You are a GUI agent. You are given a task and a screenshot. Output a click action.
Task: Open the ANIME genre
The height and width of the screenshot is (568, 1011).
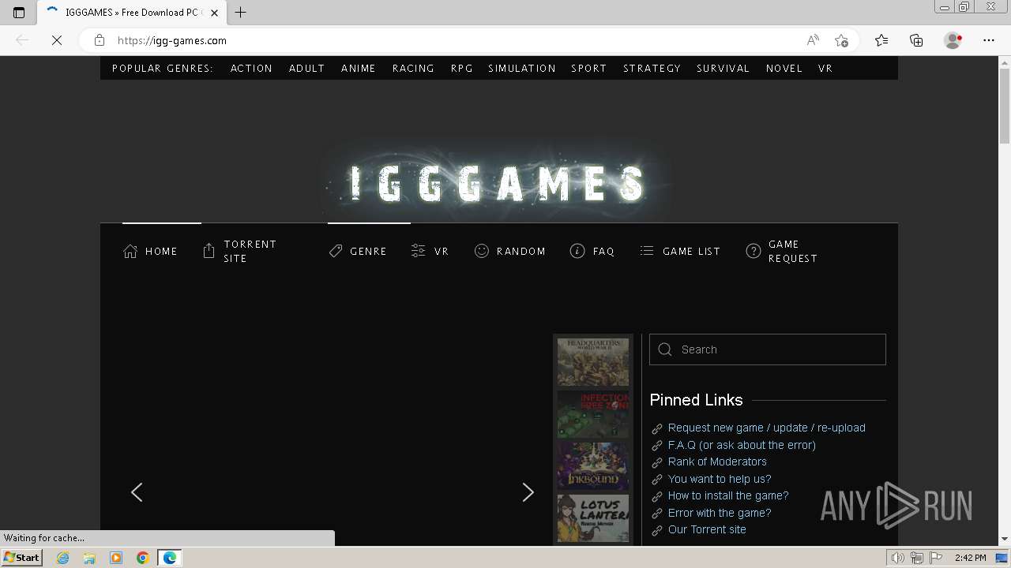tap(359, 69)
